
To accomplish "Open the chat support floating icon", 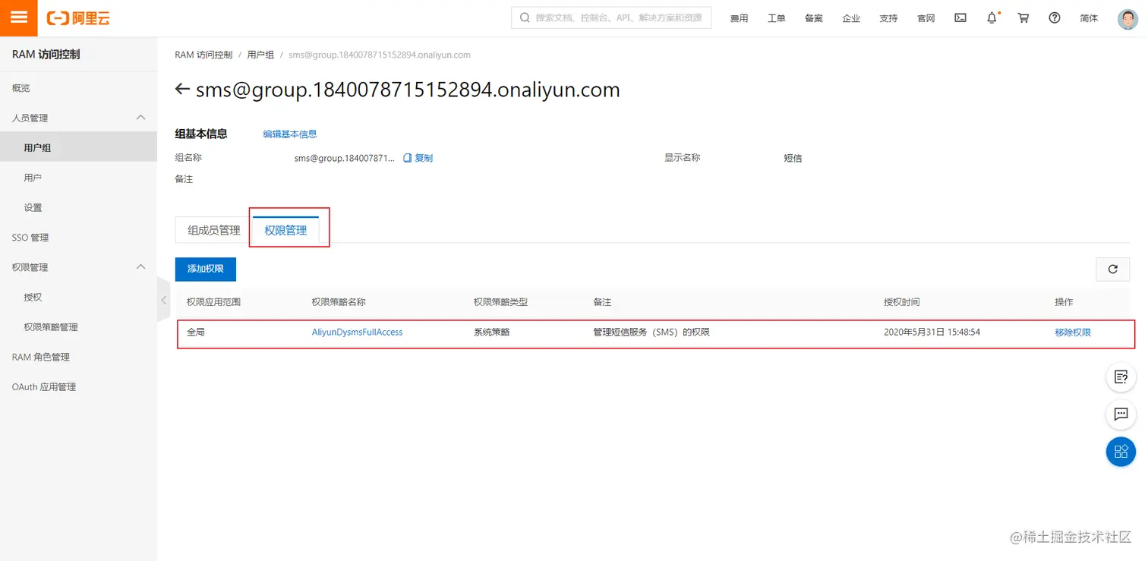I will pos(1121,414).
